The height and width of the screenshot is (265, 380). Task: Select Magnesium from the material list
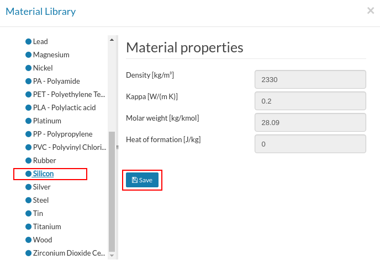[51, 55]
